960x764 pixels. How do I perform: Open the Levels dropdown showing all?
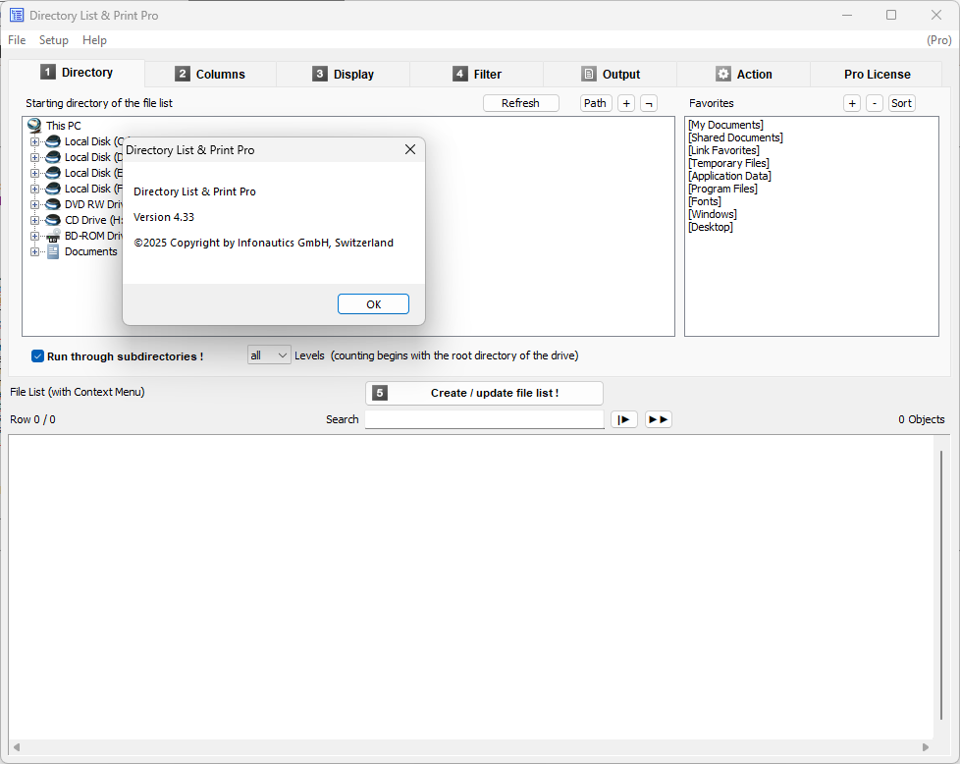point(269,355)
